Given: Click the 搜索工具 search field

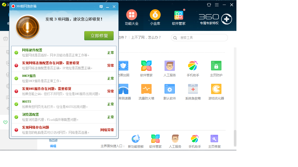Looking at the screenshot, I should 199,38.
